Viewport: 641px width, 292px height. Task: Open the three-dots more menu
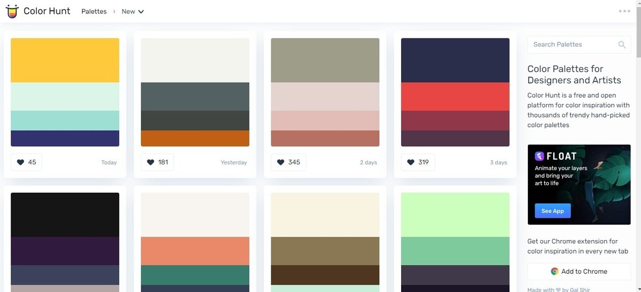click(624, 11)
